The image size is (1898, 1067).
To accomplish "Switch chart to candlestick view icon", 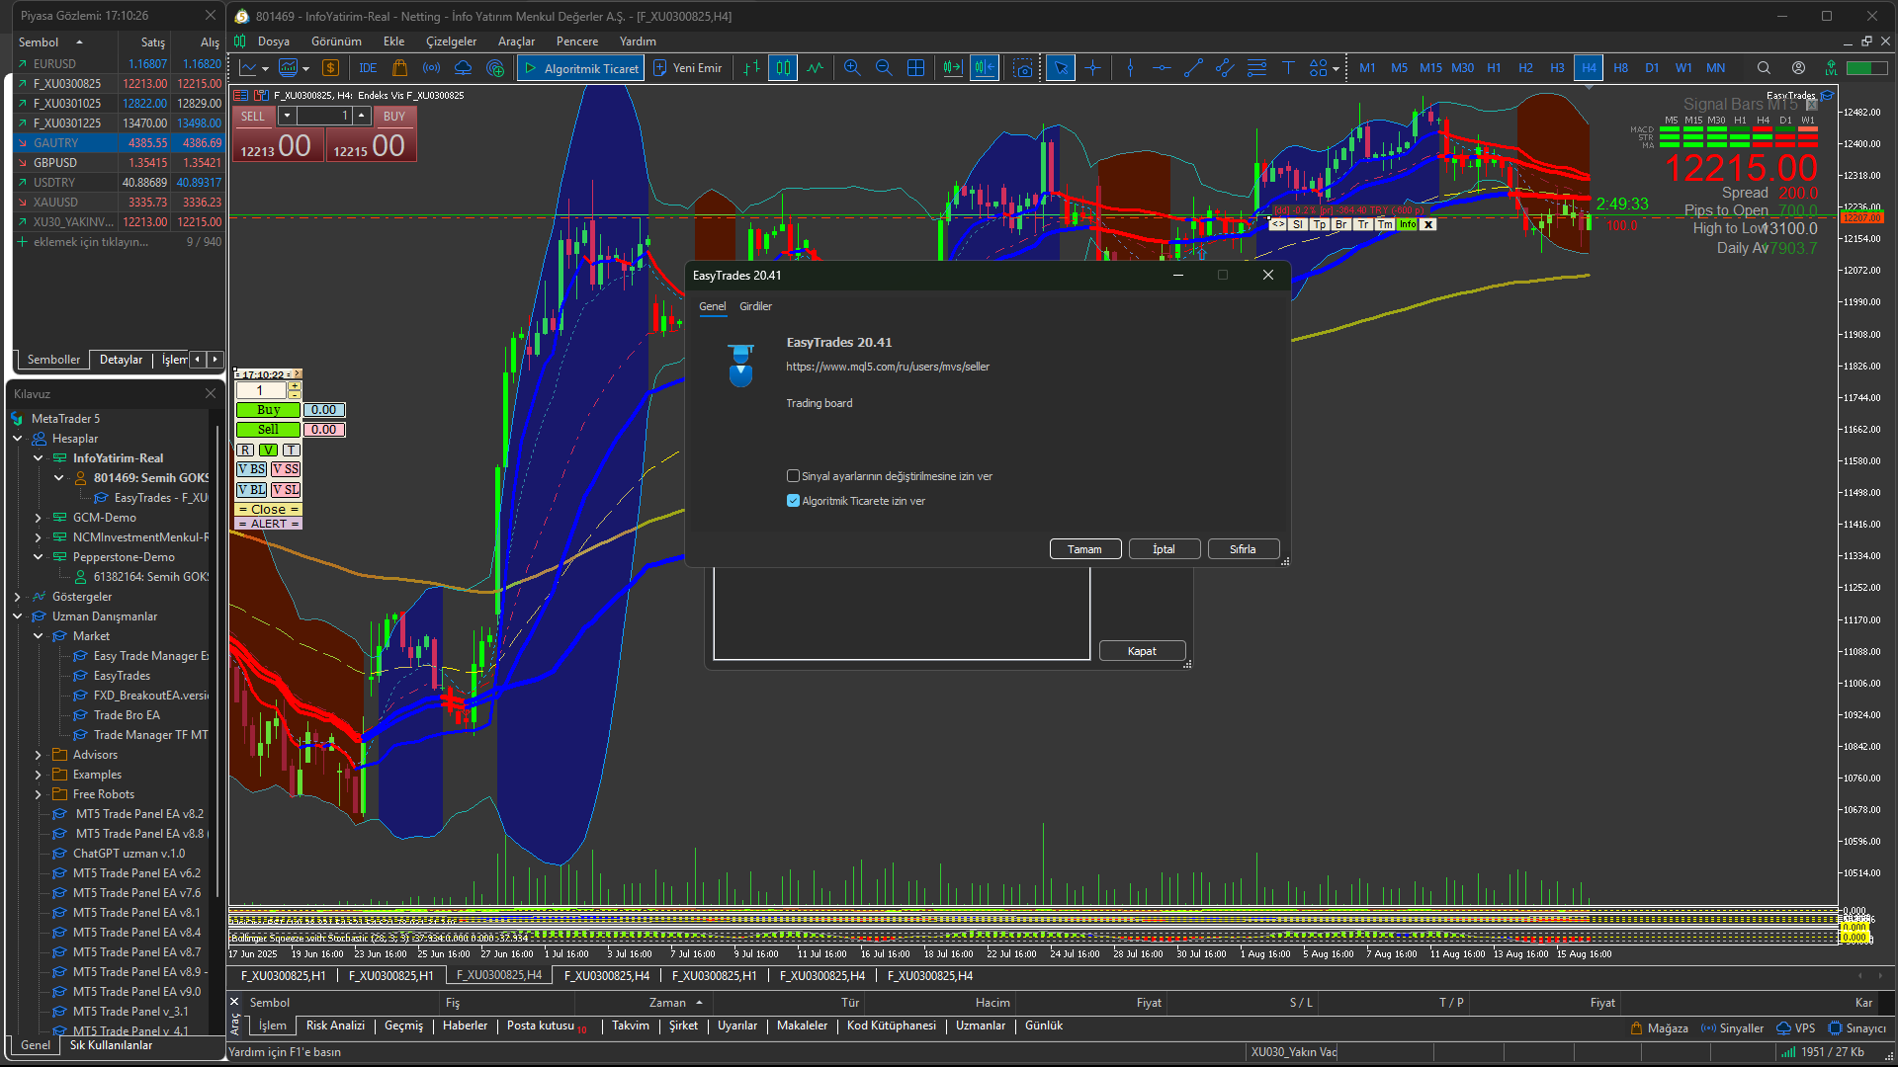I will tap(783, 68).
